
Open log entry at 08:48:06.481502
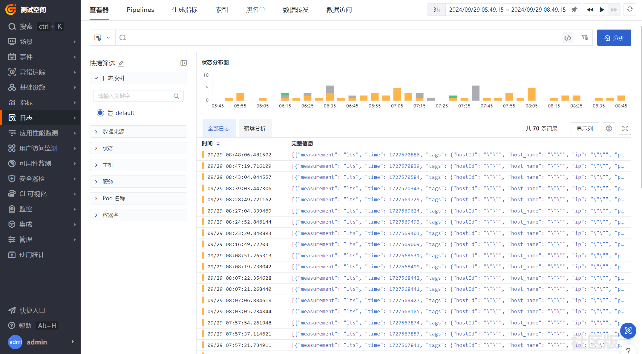pos(414,155)
